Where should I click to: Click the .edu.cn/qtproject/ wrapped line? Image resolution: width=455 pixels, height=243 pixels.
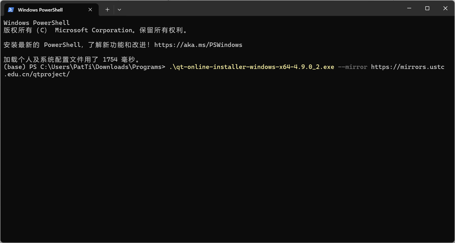(x=37, y=74)
